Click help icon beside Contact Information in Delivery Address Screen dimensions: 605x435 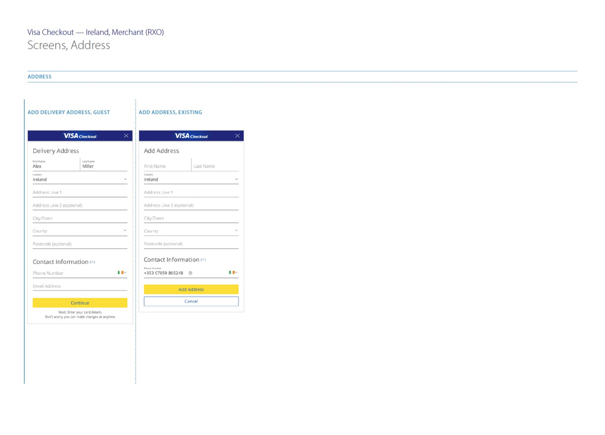tap(93, 262)
